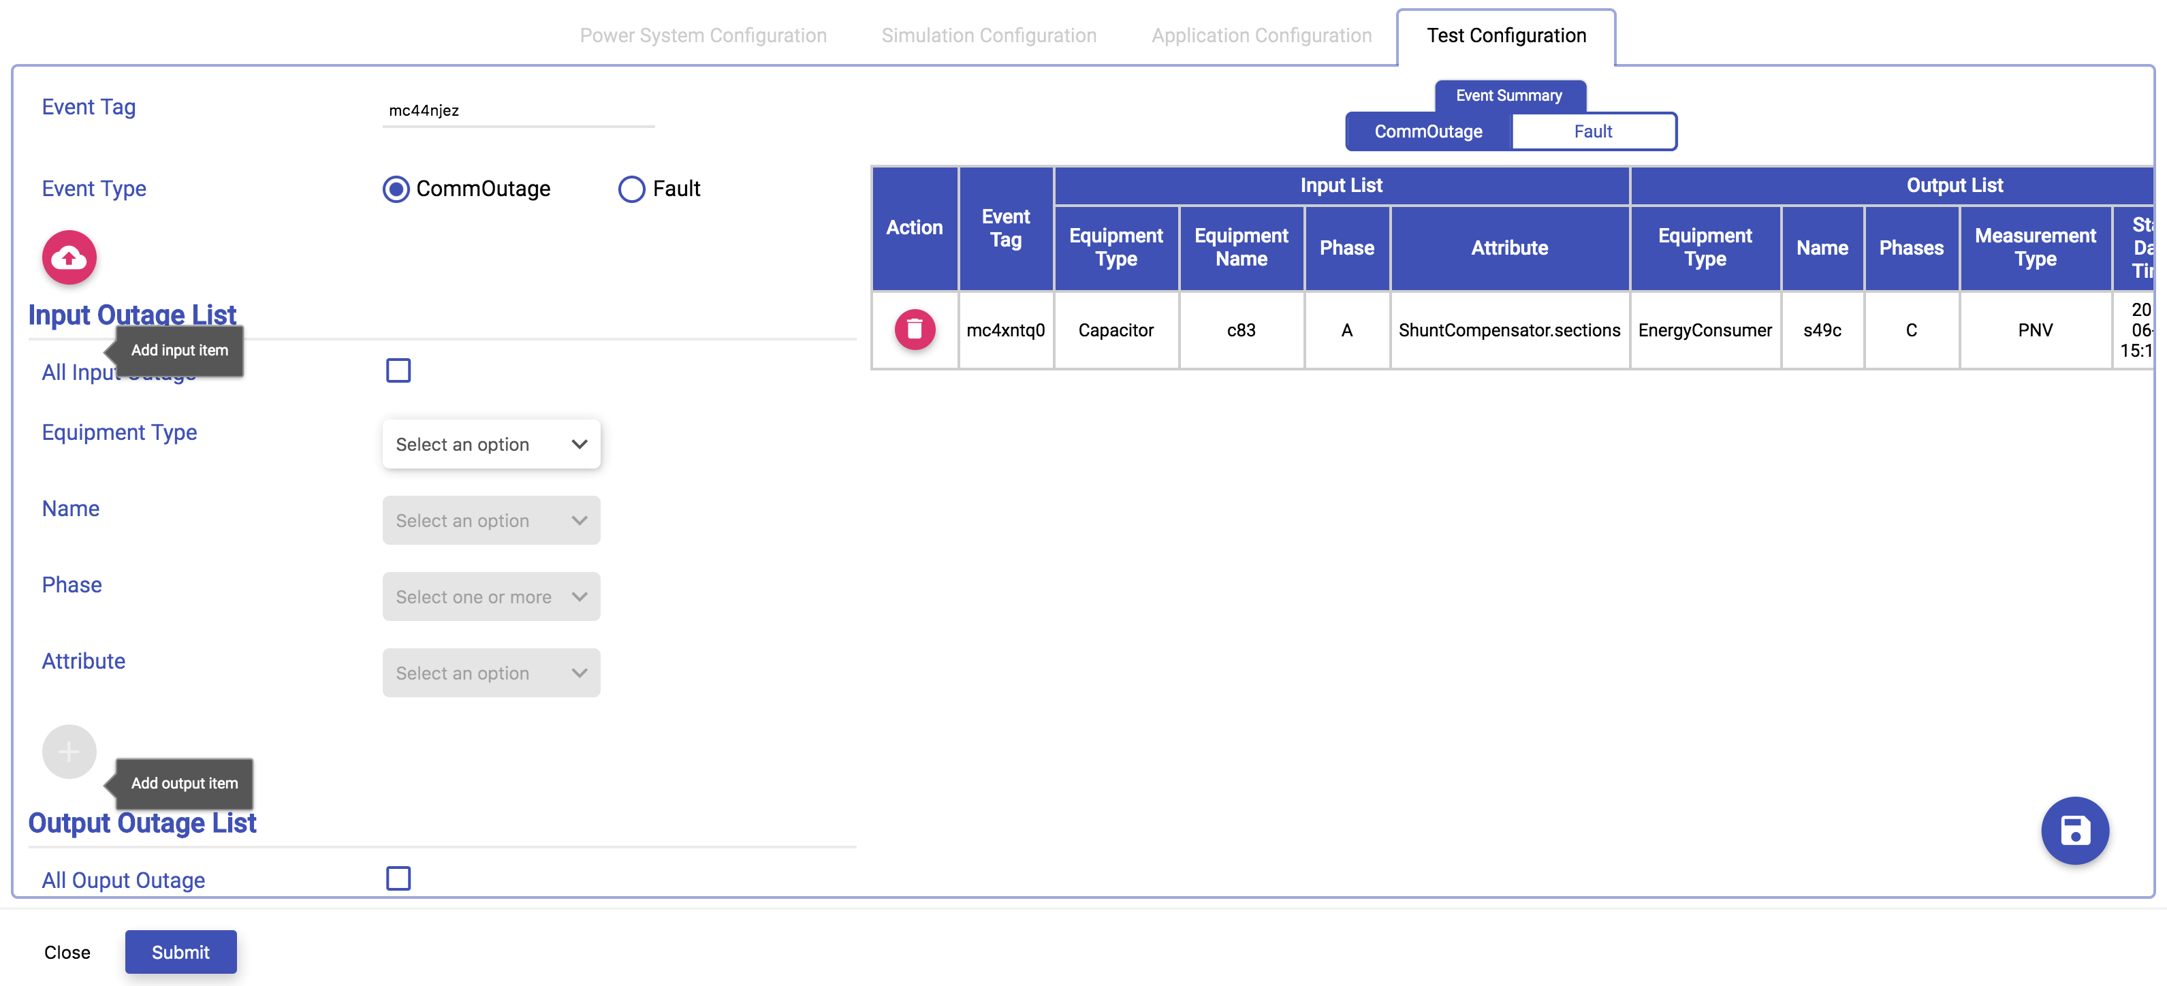
Task: Click the Event Tag input field
Action: pos(518,111)
